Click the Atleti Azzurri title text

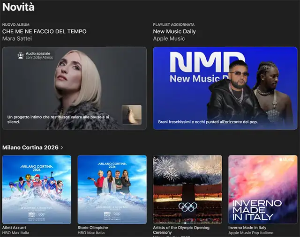[x=14, y=228]
